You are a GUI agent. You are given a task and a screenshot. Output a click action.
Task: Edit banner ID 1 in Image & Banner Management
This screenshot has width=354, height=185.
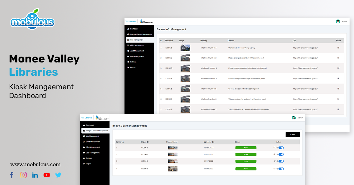tap(275, 148)
